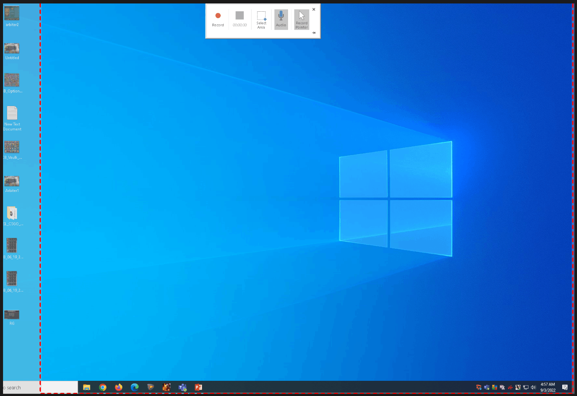Select the CB_Vaulk desktop image file

point(12,150)
